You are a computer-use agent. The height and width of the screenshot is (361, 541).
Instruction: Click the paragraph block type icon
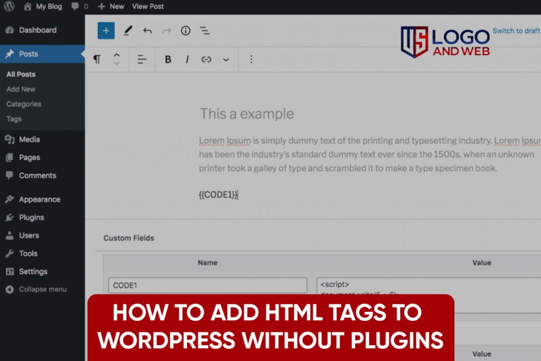click(97, 59)
